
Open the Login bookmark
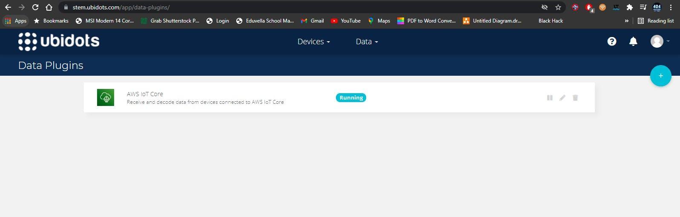(218, 21)
